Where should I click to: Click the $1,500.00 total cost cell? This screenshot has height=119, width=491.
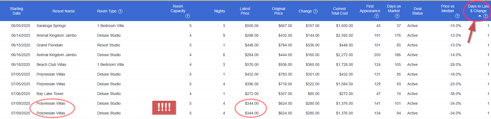344,26
